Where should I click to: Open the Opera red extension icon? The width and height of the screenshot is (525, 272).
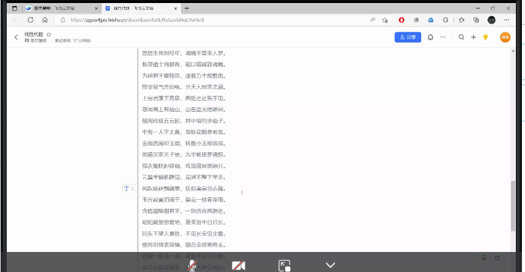click(x=401, y=20)
